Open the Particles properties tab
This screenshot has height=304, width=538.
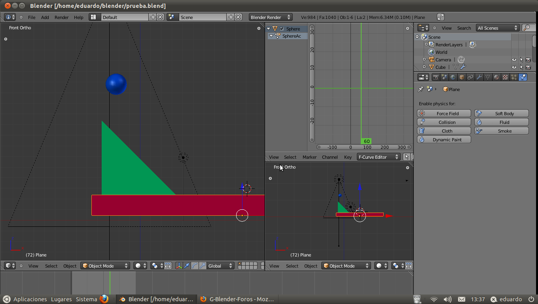(x=514, y=78)
